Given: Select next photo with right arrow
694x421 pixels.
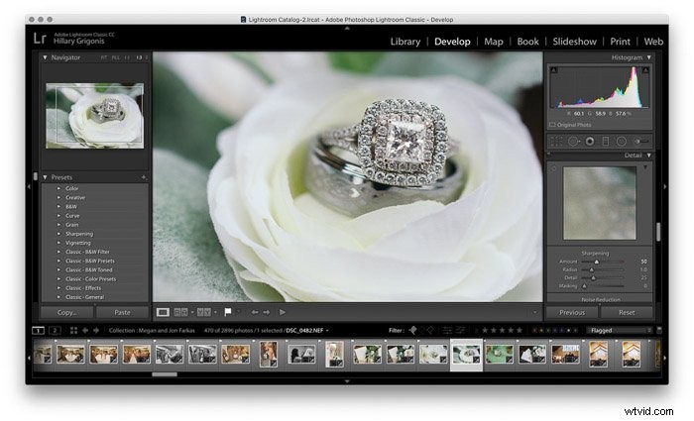Looking at the screenshot, I should pyautogui.click(x=267, y=312).
